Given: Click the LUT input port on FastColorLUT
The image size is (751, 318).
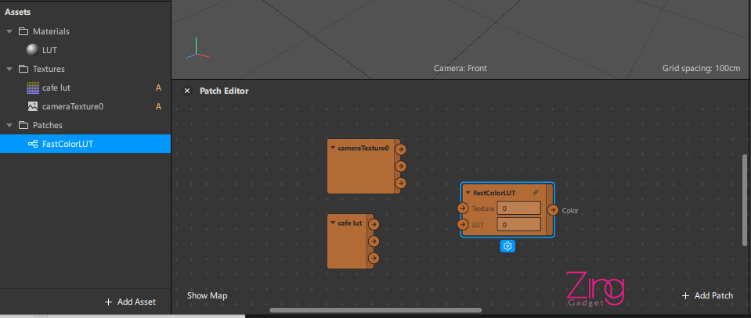Looking at the screenshot, I should 463,225.
